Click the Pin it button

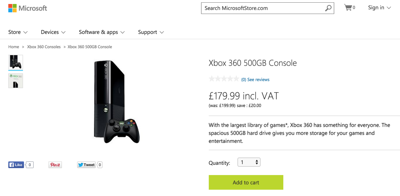55,165
